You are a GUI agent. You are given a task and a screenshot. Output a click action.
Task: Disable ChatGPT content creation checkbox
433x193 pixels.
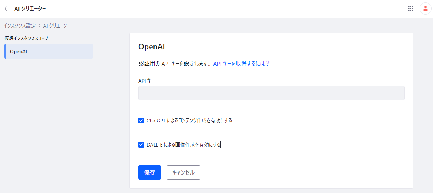[x=141, y=121]
